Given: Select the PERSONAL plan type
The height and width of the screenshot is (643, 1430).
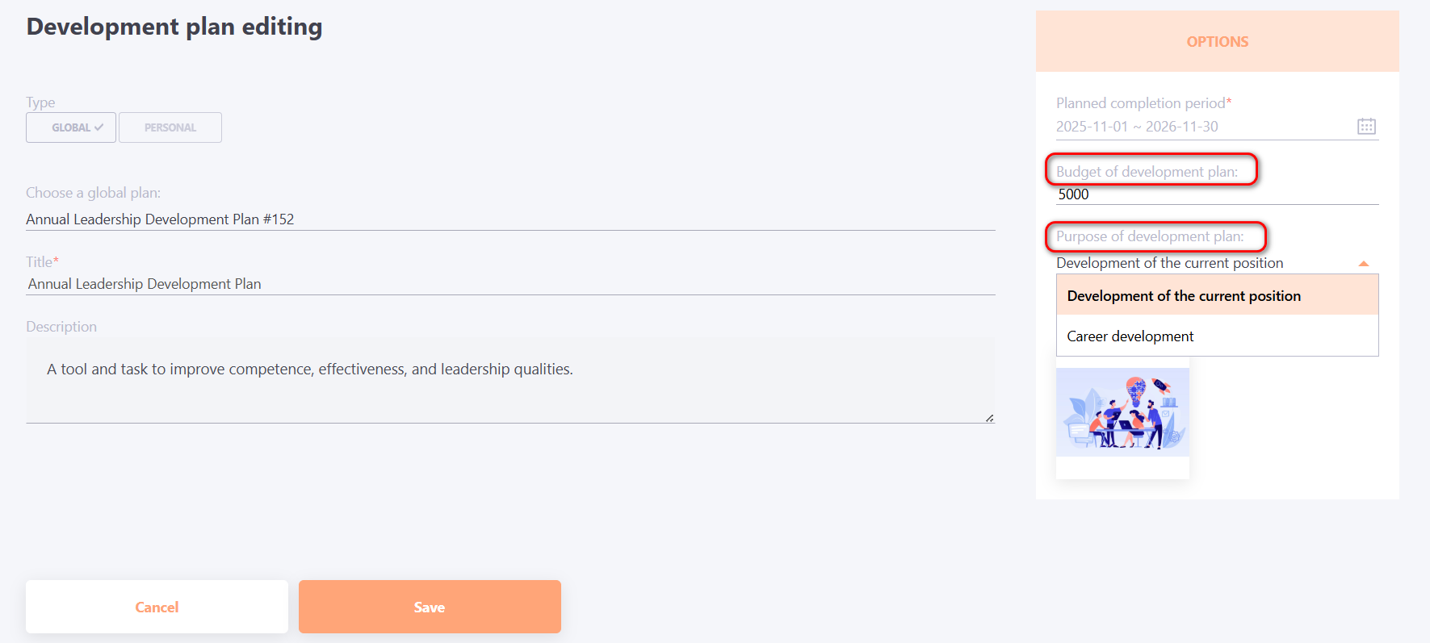Looking at the screenshot, I should [x=170, y=127].
